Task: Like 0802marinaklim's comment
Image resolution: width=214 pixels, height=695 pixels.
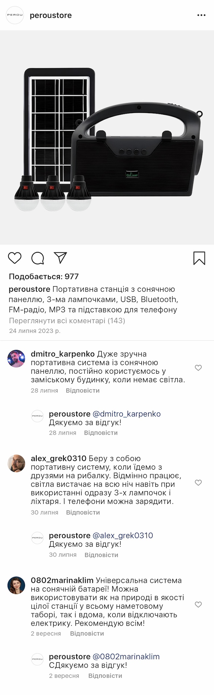Action: click(x=198, y=604)
